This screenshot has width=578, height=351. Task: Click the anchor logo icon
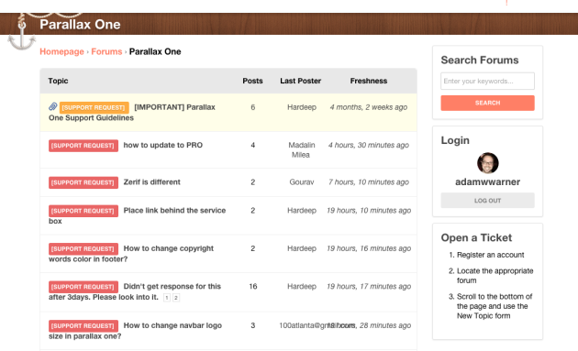coord(22,32)
